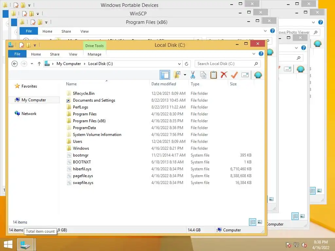Select the Program Files folder row

pyautogui.click(x=159, y=114)
